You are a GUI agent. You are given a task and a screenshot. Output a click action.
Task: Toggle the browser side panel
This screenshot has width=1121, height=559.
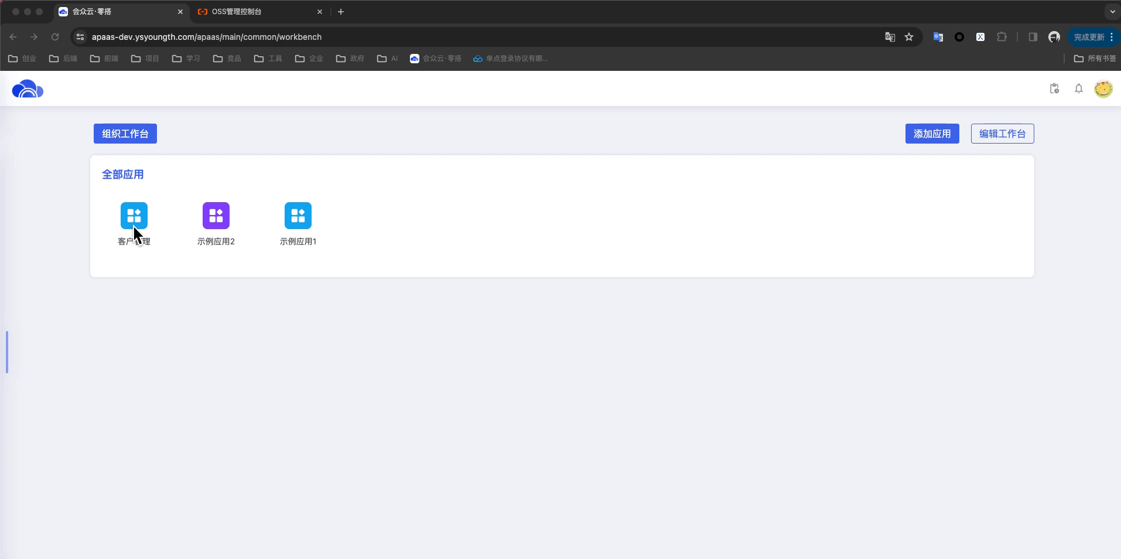1033,37
